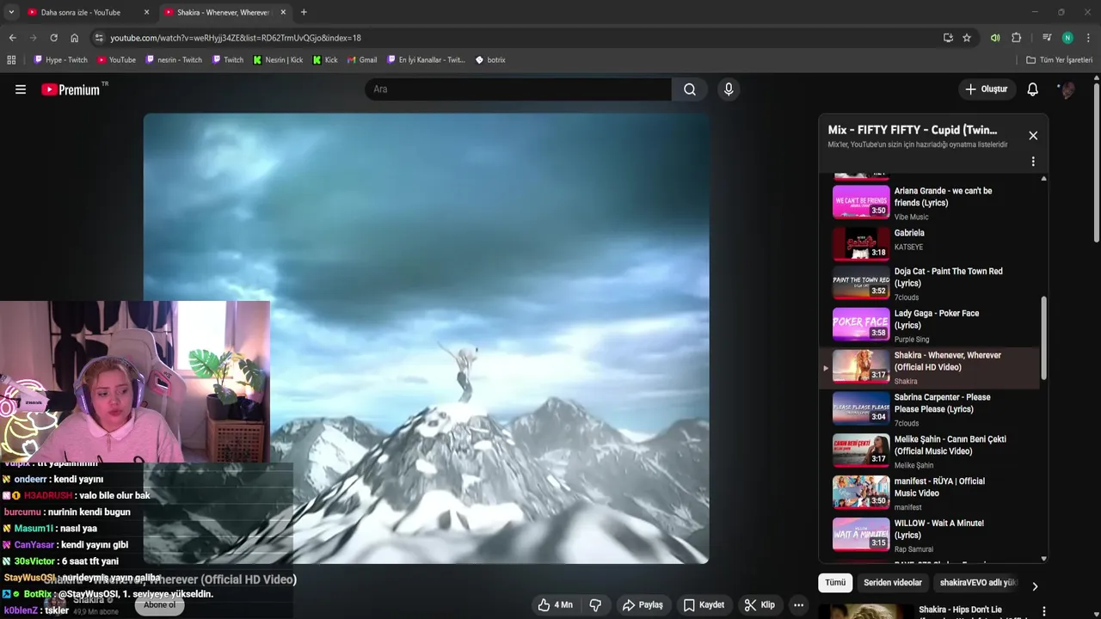Go to browser home page
This screenshot has width=1101, height=619.
(x=75, y=38)
